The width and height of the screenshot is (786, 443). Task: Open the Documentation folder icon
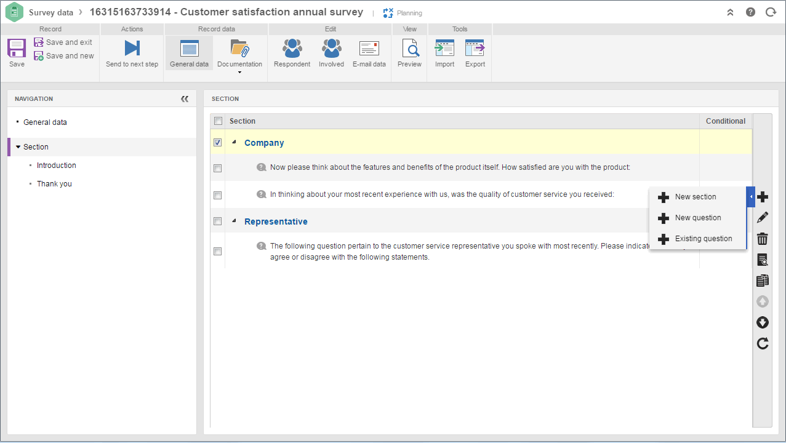pyautogui.click(x=239, y=48)
